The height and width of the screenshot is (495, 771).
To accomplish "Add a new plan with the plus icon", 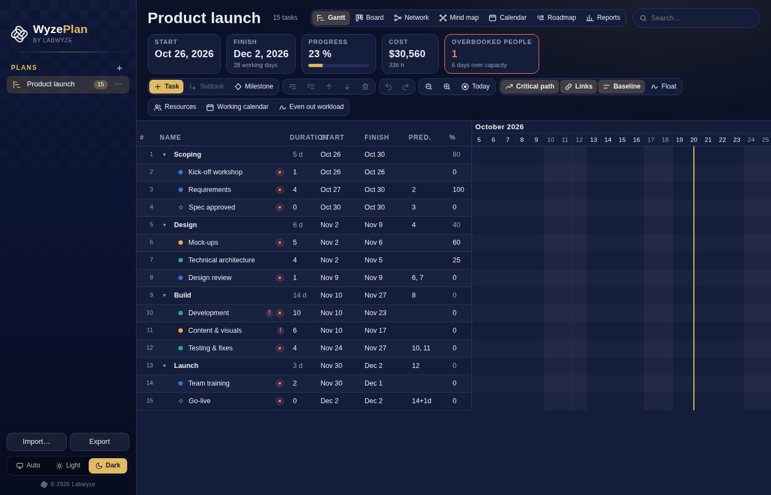I will pos(120,68).
